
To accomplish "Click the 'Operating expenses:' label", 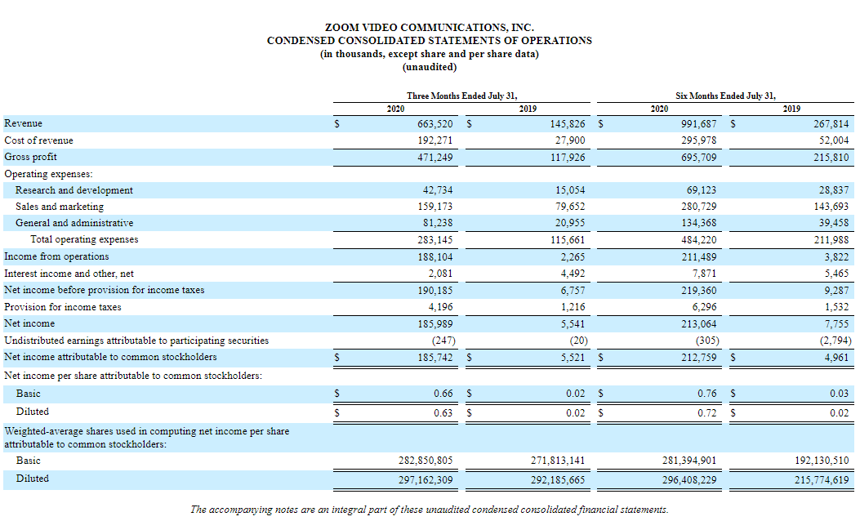I will [48, 174].
